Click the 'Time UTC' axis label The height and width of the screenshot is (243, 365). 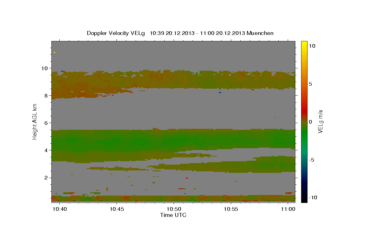[x=173, y=215]
